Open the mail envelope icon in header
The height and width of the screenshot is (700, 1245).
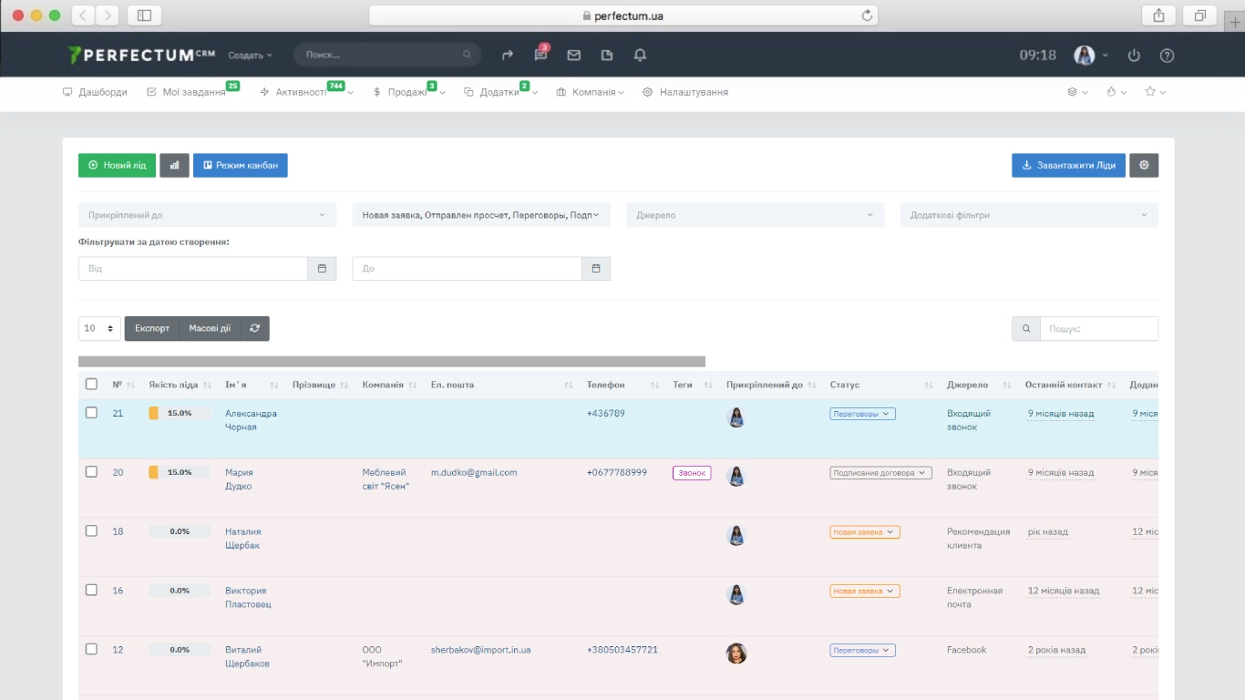pyautogui.click(x=573, y=56)
